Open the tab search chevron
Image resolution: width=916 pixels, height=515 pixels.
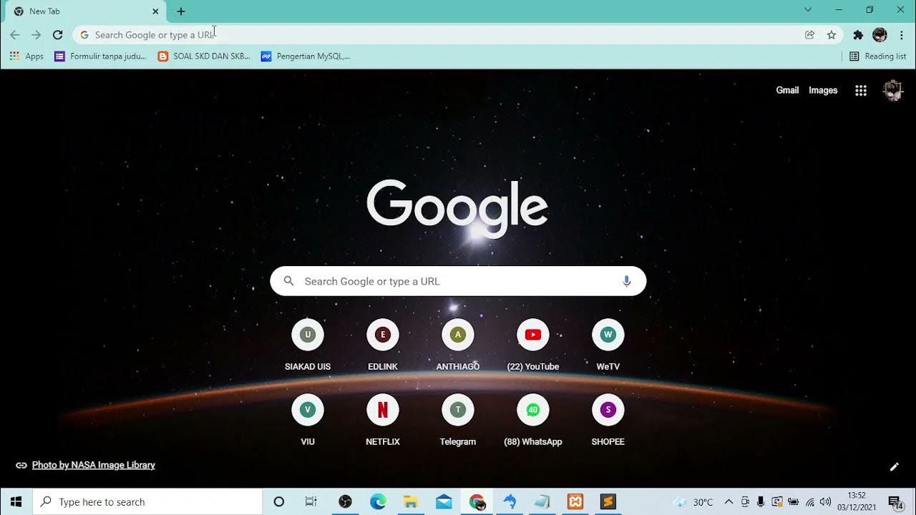[808, 10]
